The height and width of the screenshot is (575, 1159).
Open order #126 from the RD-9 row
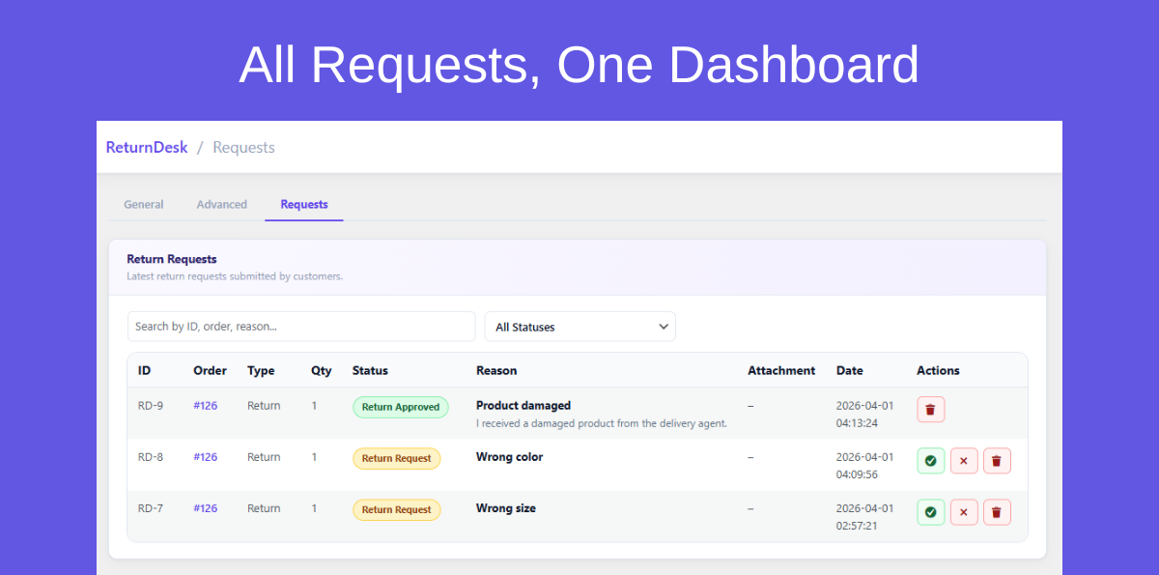[x=205, y=406]
